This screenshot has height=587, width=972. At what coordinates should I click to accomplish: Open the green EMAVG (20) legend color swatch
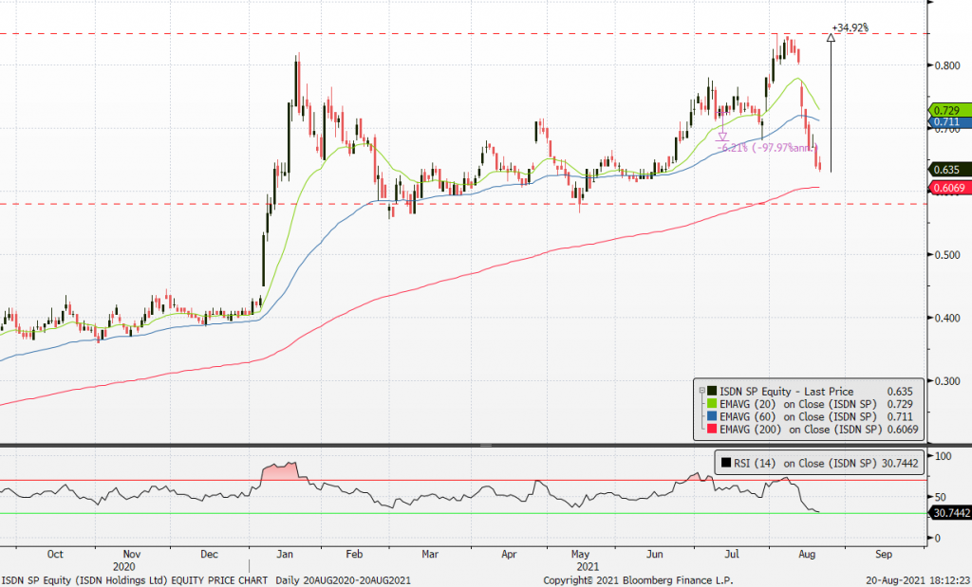coord(712,404)
